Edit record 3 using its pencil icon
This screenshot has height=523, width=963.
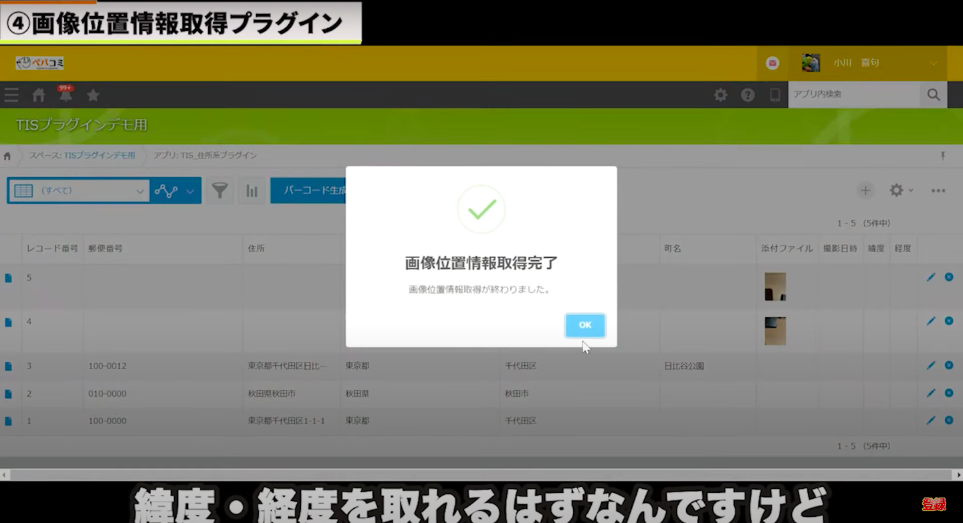coord(931,365)
